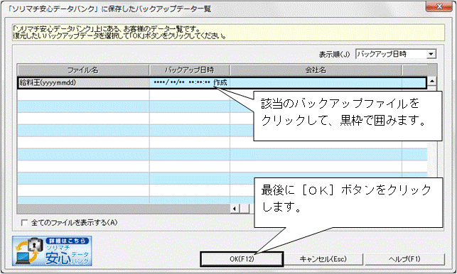
Task: Sort by 会社名 column header
Action: (x=316, y=70)
